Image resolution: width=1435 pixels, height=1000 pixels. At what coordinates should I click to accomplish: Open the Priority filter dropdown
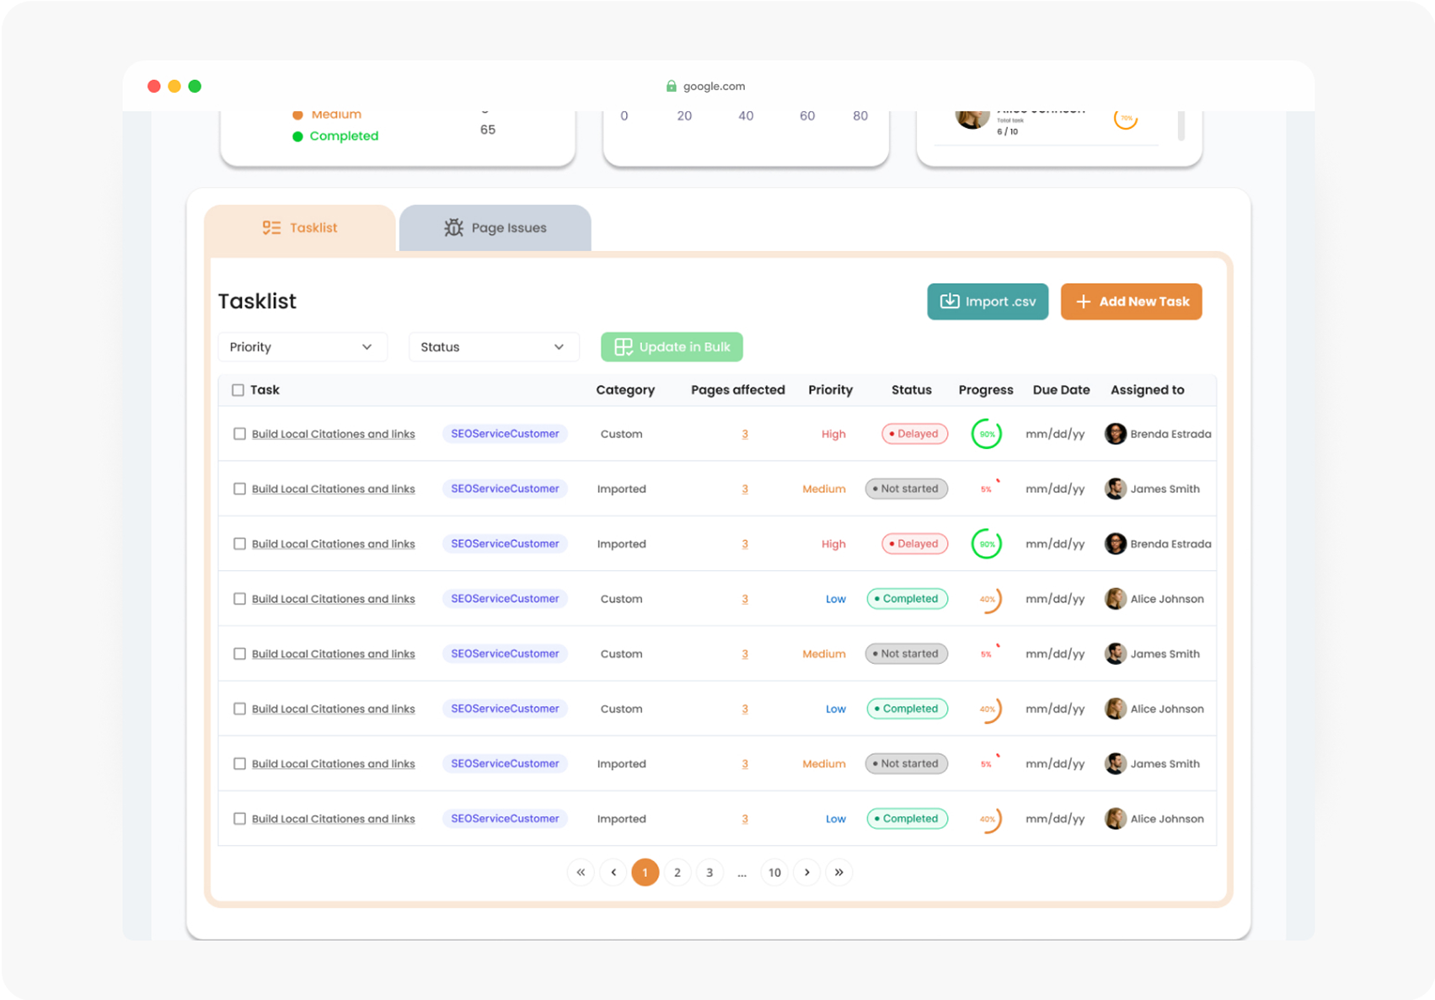[x=302, y=346]
